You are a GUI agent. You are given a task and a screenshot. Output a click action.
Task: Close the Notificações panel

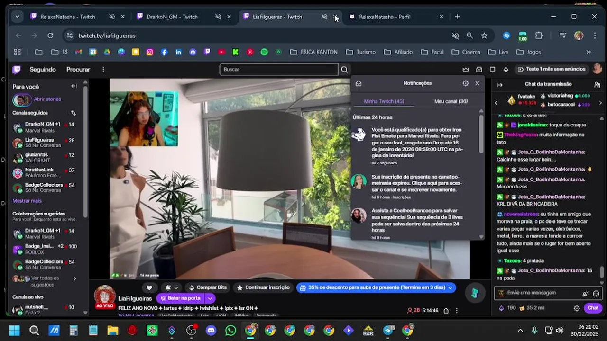click(x=477, y=83)
